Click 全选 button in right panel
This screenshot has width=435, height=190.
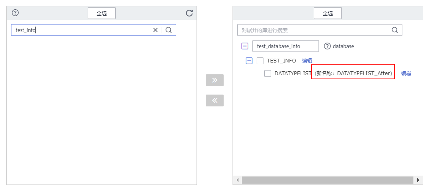pos(328,13)
